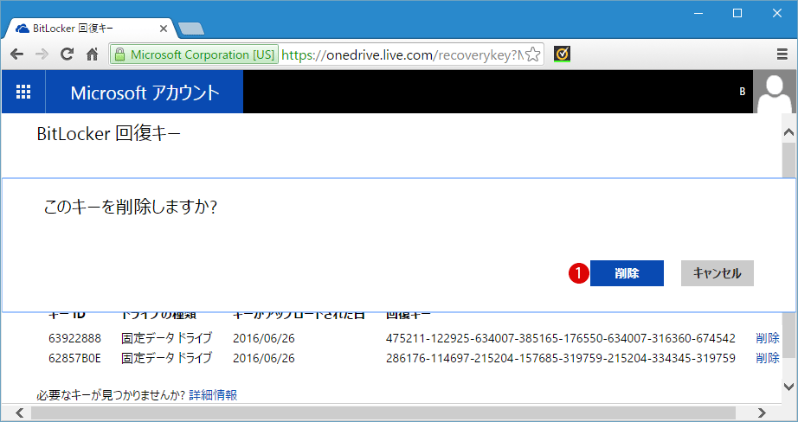Select key ID 63922888
The width and height of the screenshot is (798, 422).
tap(74, 338)
